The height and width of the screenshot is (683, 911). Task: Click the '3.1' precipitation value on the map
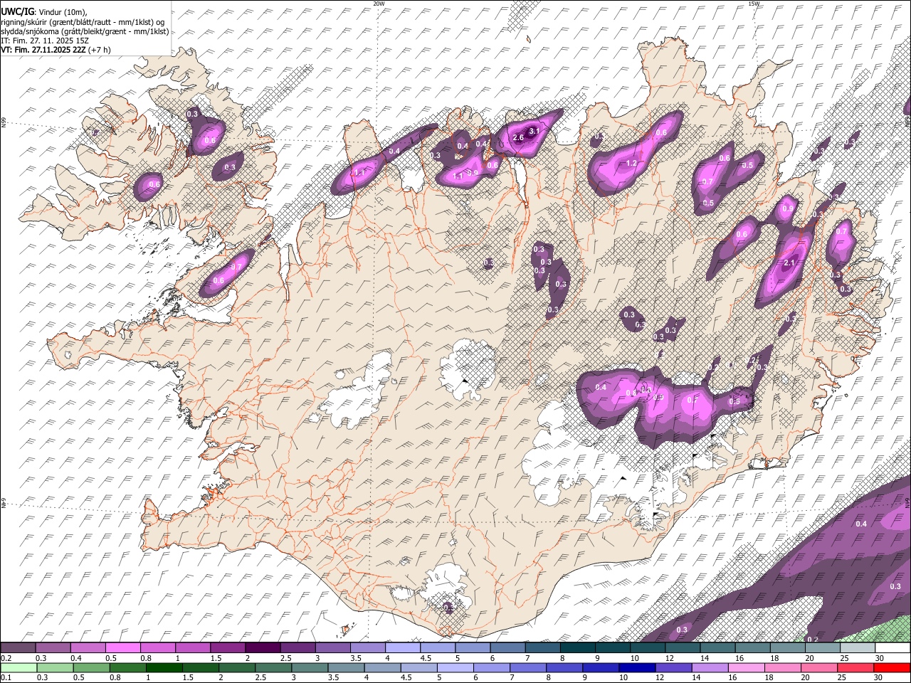(x=535, y=131)
